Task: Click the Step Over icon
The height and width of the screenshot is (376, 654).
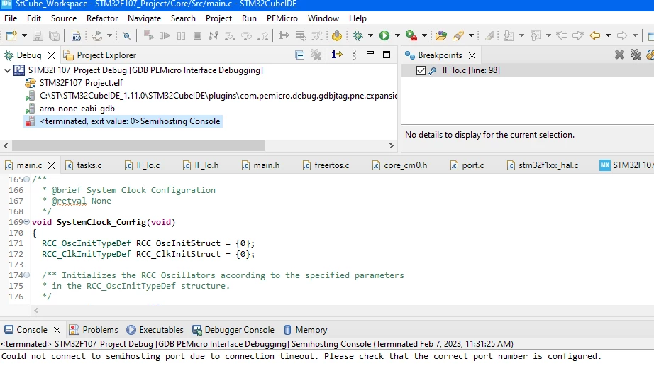Action: [247, 36]
